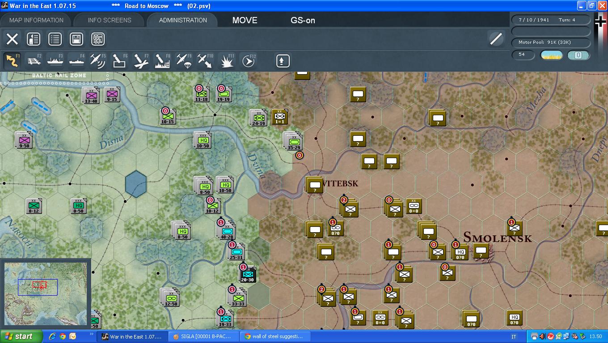Open the list report icon
This screenshot has width=608, height=343.
(55, 39)
